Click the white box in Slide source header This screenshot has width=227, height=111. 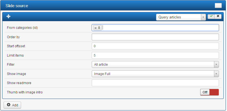coord(218,5)
